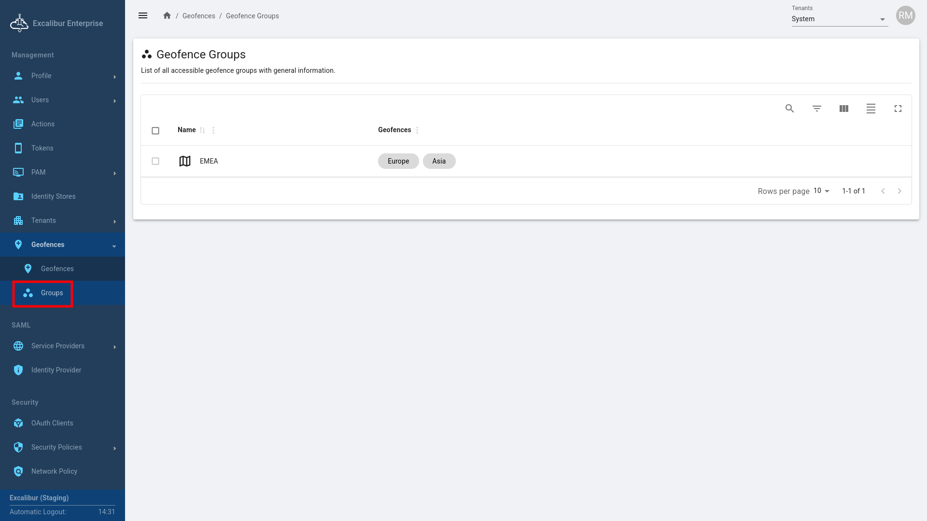
Task: Open the filter list icon
Action: click(x=816, y=109)
